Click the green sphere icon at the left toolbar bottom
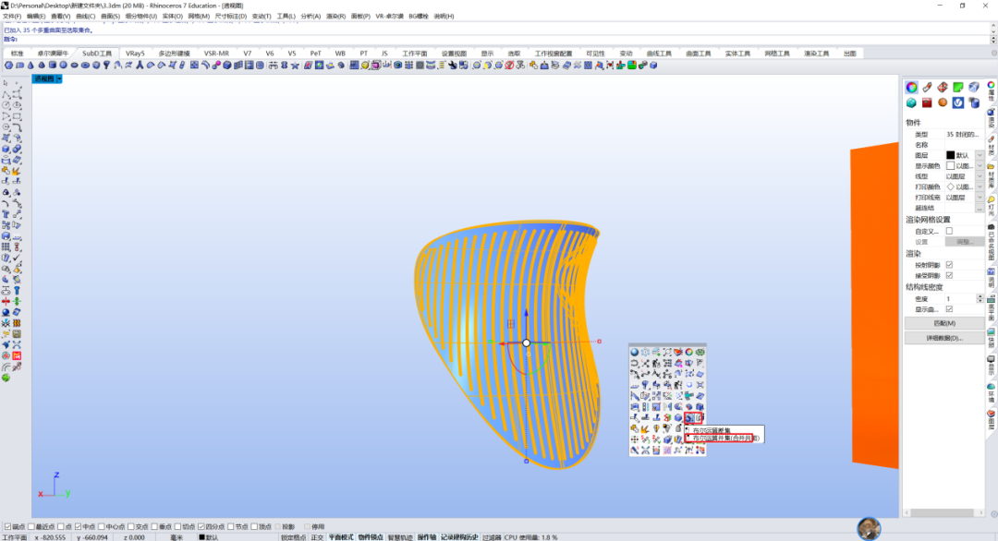Screen dimensions: 998x541 [x=6, y=379]
